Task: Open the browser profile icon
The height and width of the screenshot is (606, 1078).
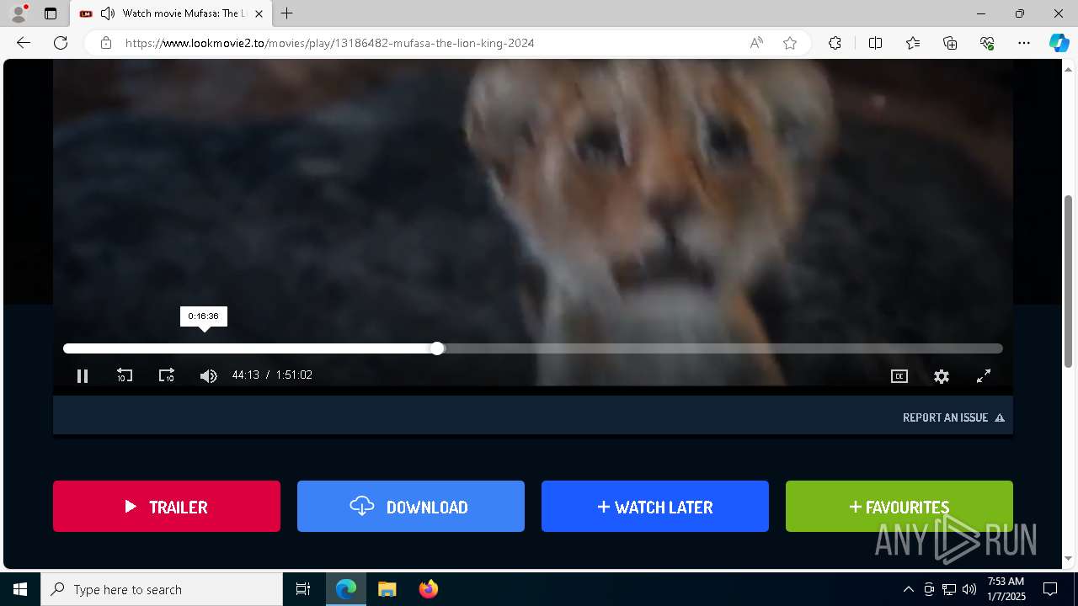Action: [19, 13]
